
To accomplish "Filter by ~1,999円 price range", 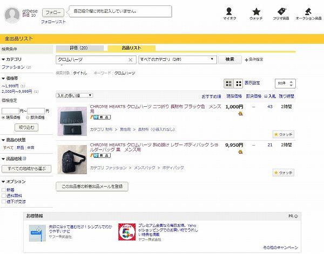I will coord(10,86).
